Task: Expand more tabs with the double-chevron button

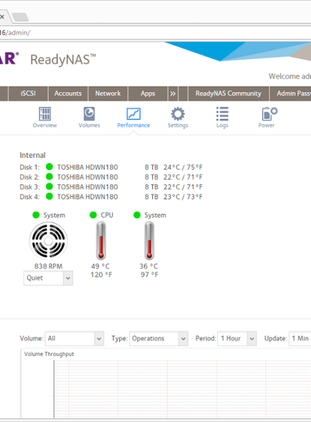Action: point(173,93)
